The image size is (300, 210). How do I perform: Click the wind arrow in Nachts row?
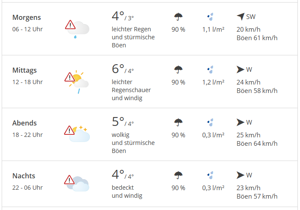(x=240, y=175)
